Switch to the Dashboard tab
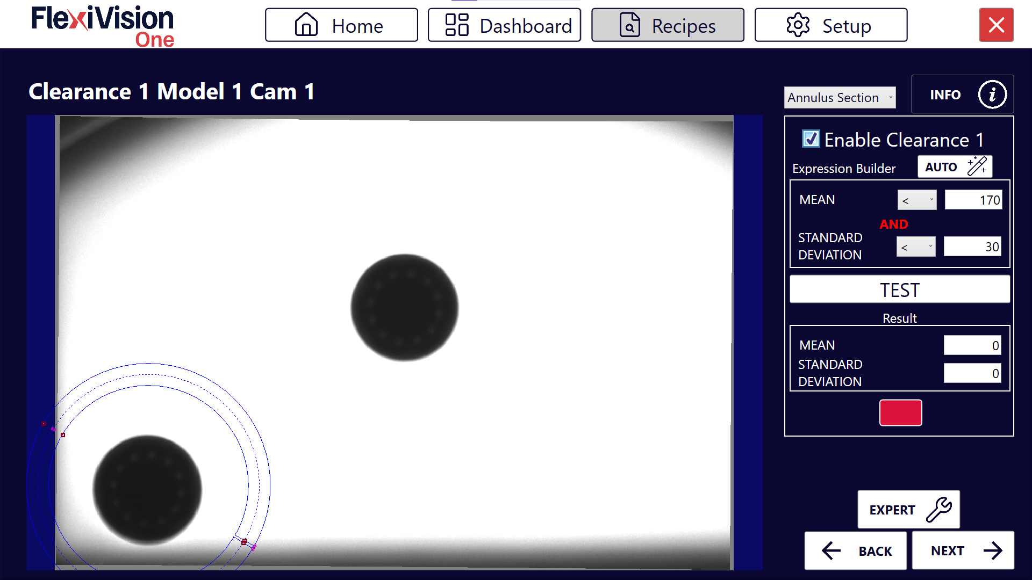Image resolution: width=1032 pixels, height=580 pixels. click(x=504, y=25)
